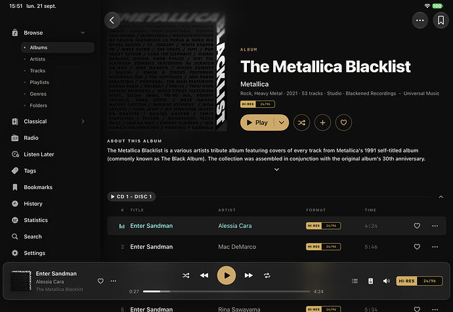Bookmark this album

[441, 20]
